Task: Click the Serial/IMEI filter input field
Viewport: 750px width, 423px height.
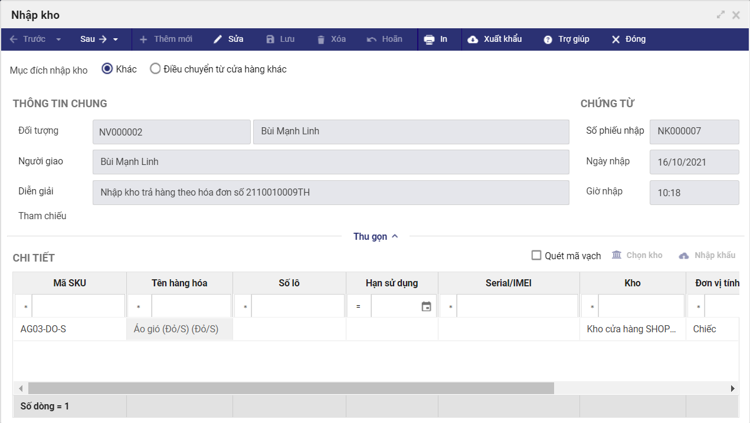Action: (x=517, y=306)
